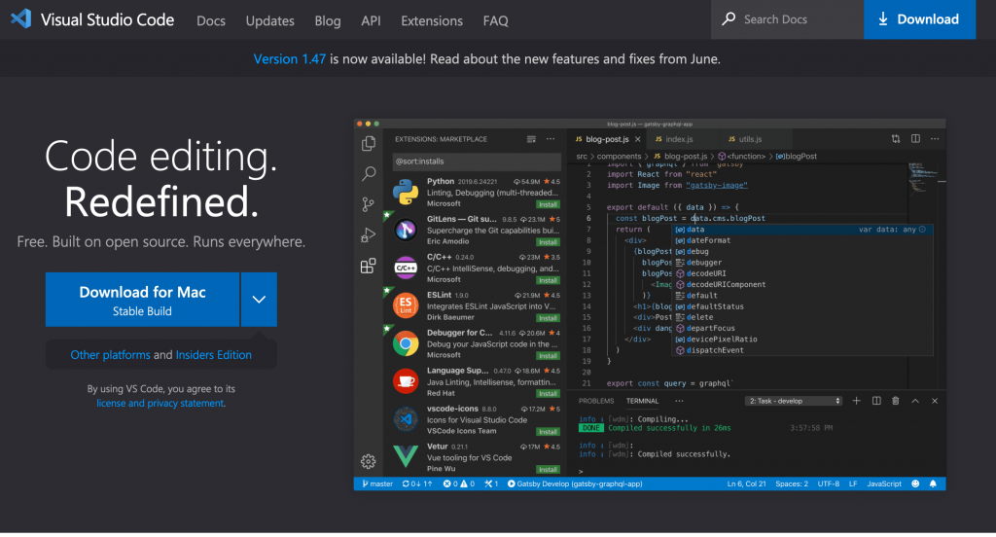Open the Updates menu item
The image size is (996, 537).
click(x=270, y=21)
